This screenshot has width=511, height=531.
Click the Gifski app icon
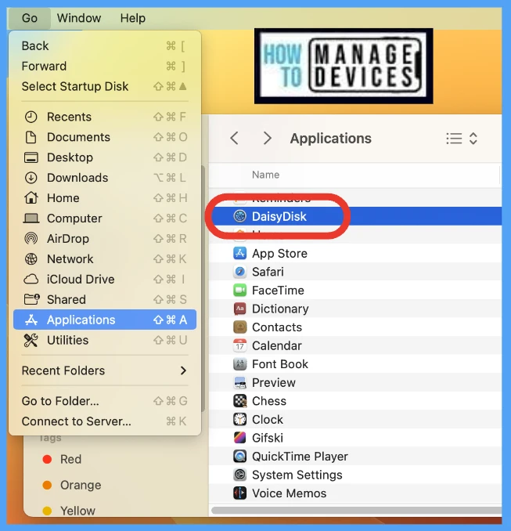[x=240, y=438]
